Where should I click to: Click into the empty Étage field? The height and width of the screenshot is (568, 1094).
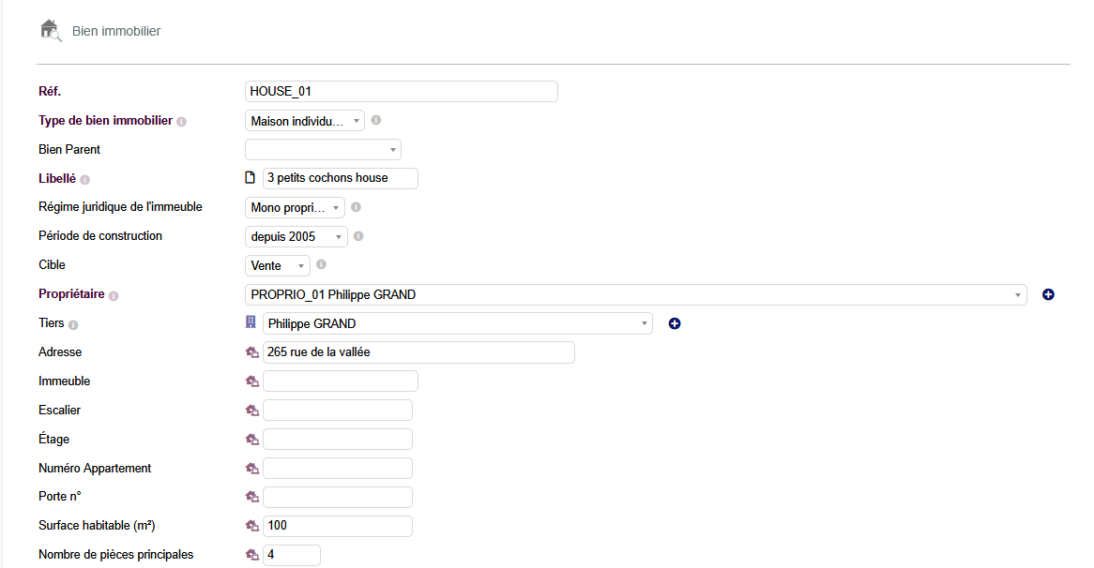338,440
